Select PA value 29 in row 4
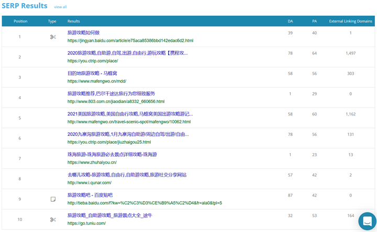Image resolution: width=377 pixels, height=232 pixels. pyautogui.click(x=315, y=94)
